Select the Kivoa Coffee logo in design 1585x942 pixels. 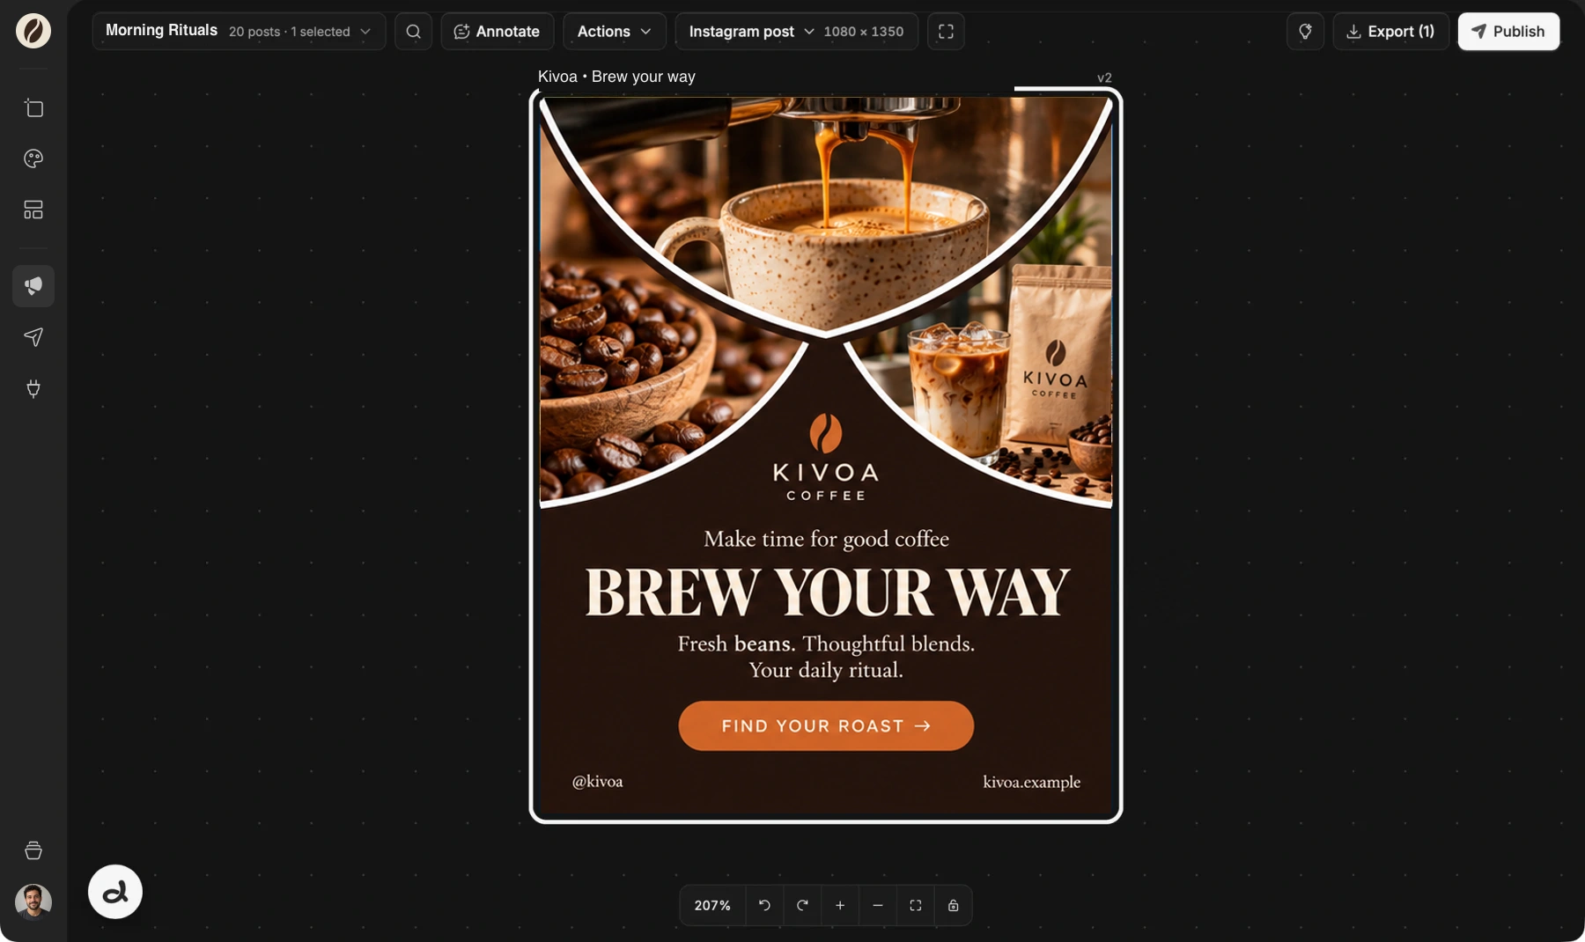click(x=826, y=458)
